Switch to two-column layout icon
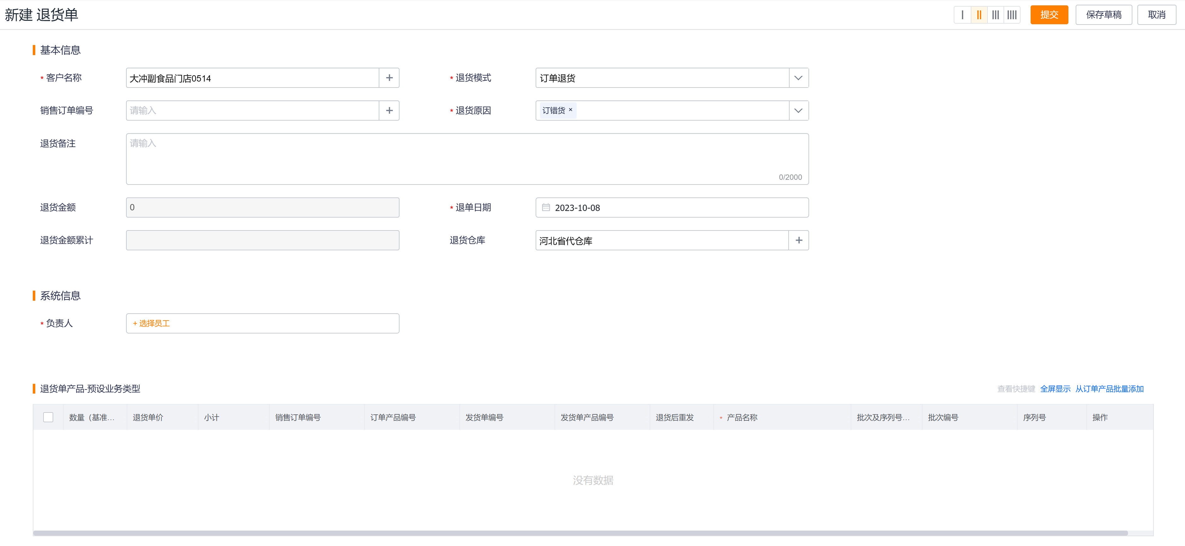This screenshot has height=546, width=1185. [x=979, y=15]
